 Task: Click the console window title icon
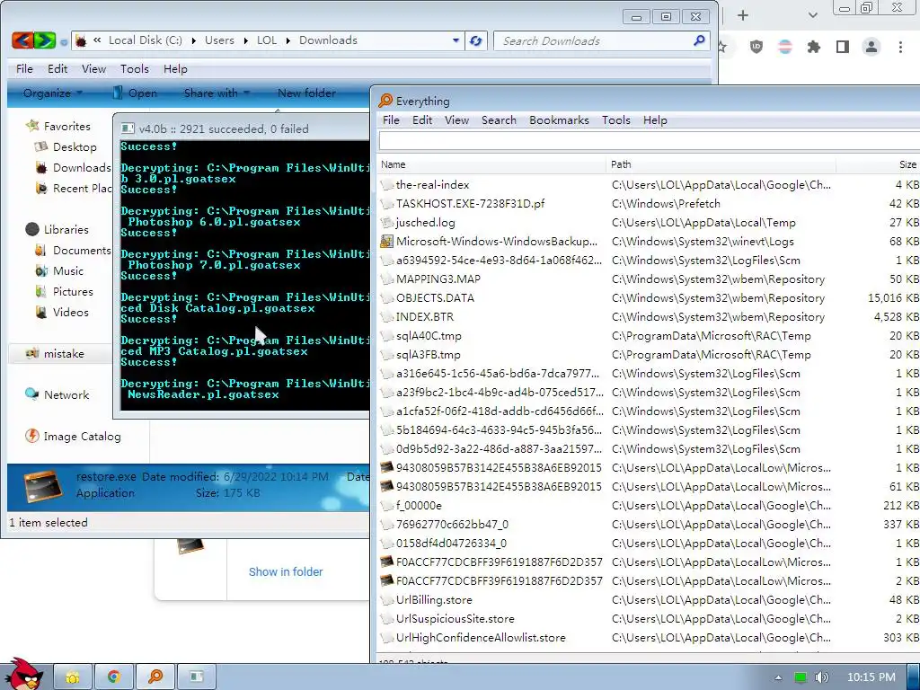128,128
